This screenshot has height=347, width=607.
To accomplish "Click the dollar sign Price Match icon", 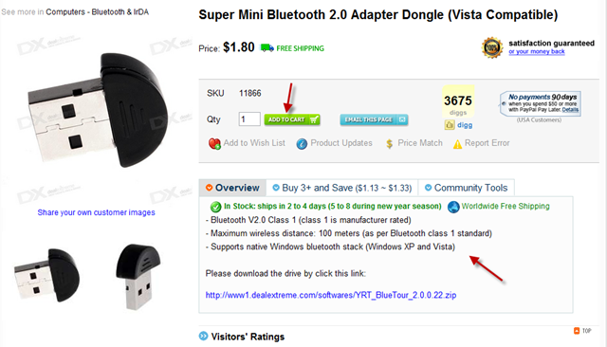I will click(390, 144).
